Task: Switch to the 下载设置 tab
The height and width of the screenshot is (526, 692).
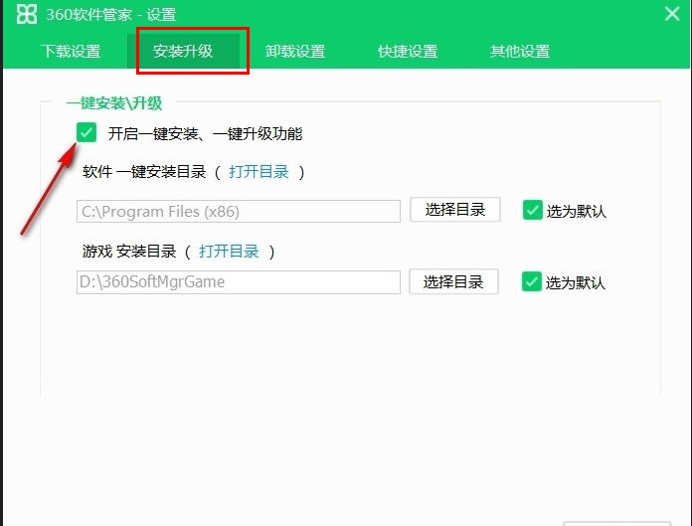Action: (x=71, y=52)
